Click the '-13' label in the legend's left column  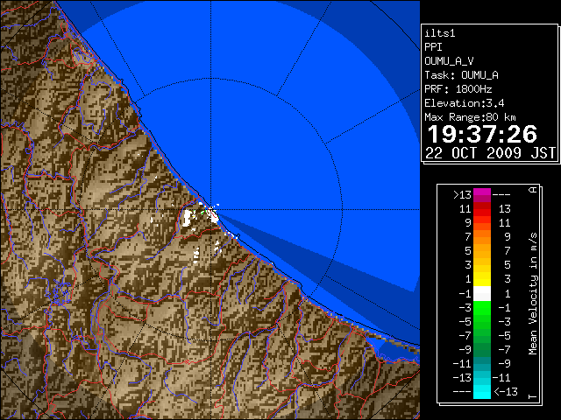point(462,377)
